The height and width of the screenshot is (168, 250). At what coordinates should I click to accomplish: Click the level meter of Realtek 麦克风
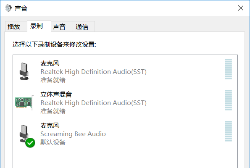coord(228,69)
